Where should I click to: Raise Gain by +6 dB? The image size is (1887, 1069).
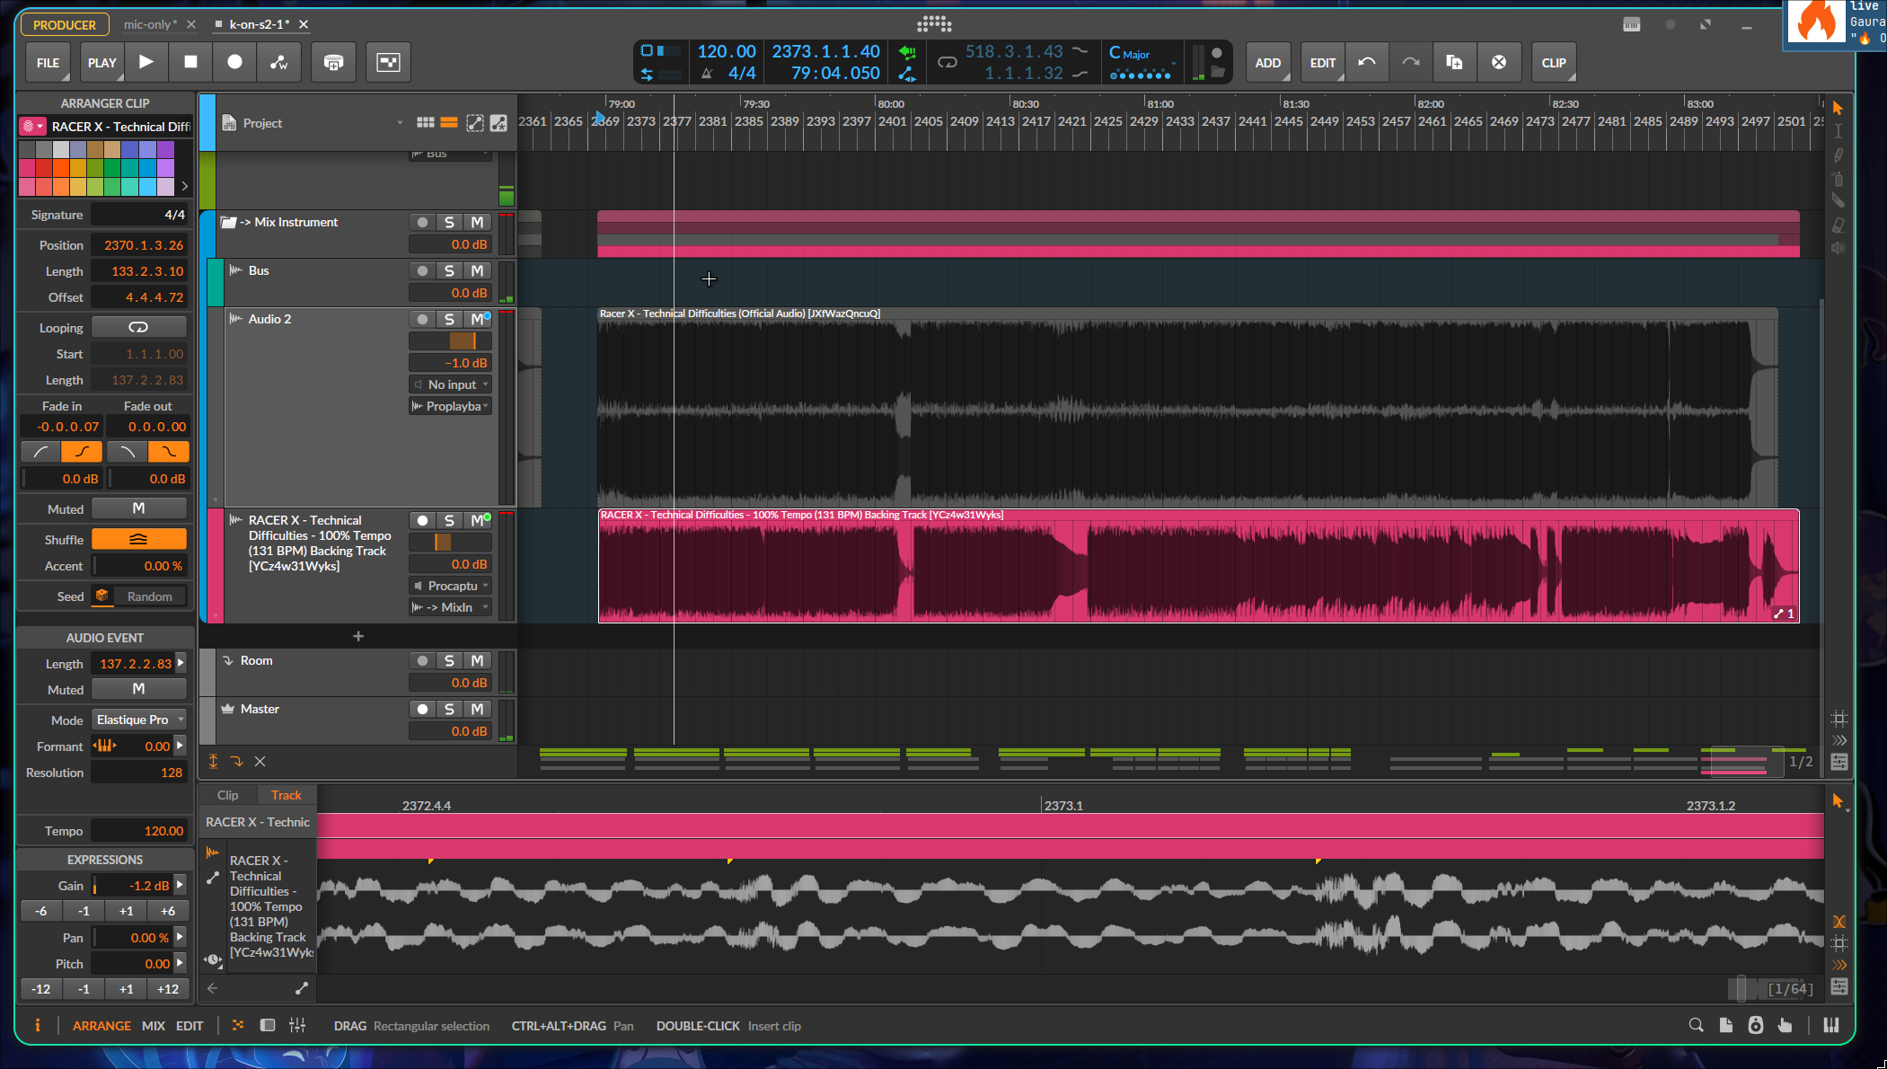click(x=168, y=911)
